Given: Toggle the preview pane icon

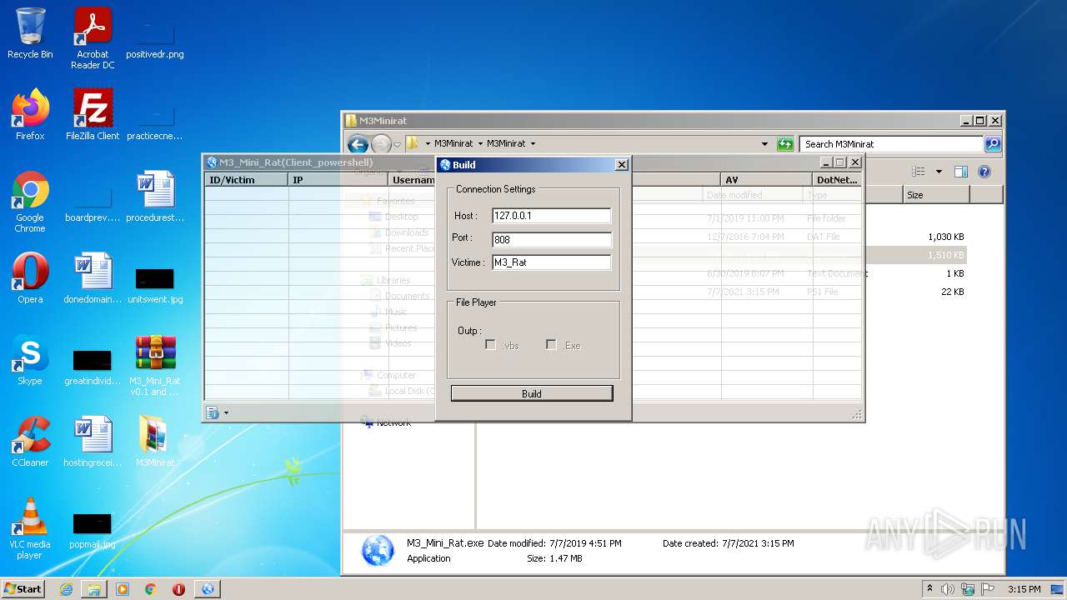Looking at the screenshot, I should coord(961,172).
